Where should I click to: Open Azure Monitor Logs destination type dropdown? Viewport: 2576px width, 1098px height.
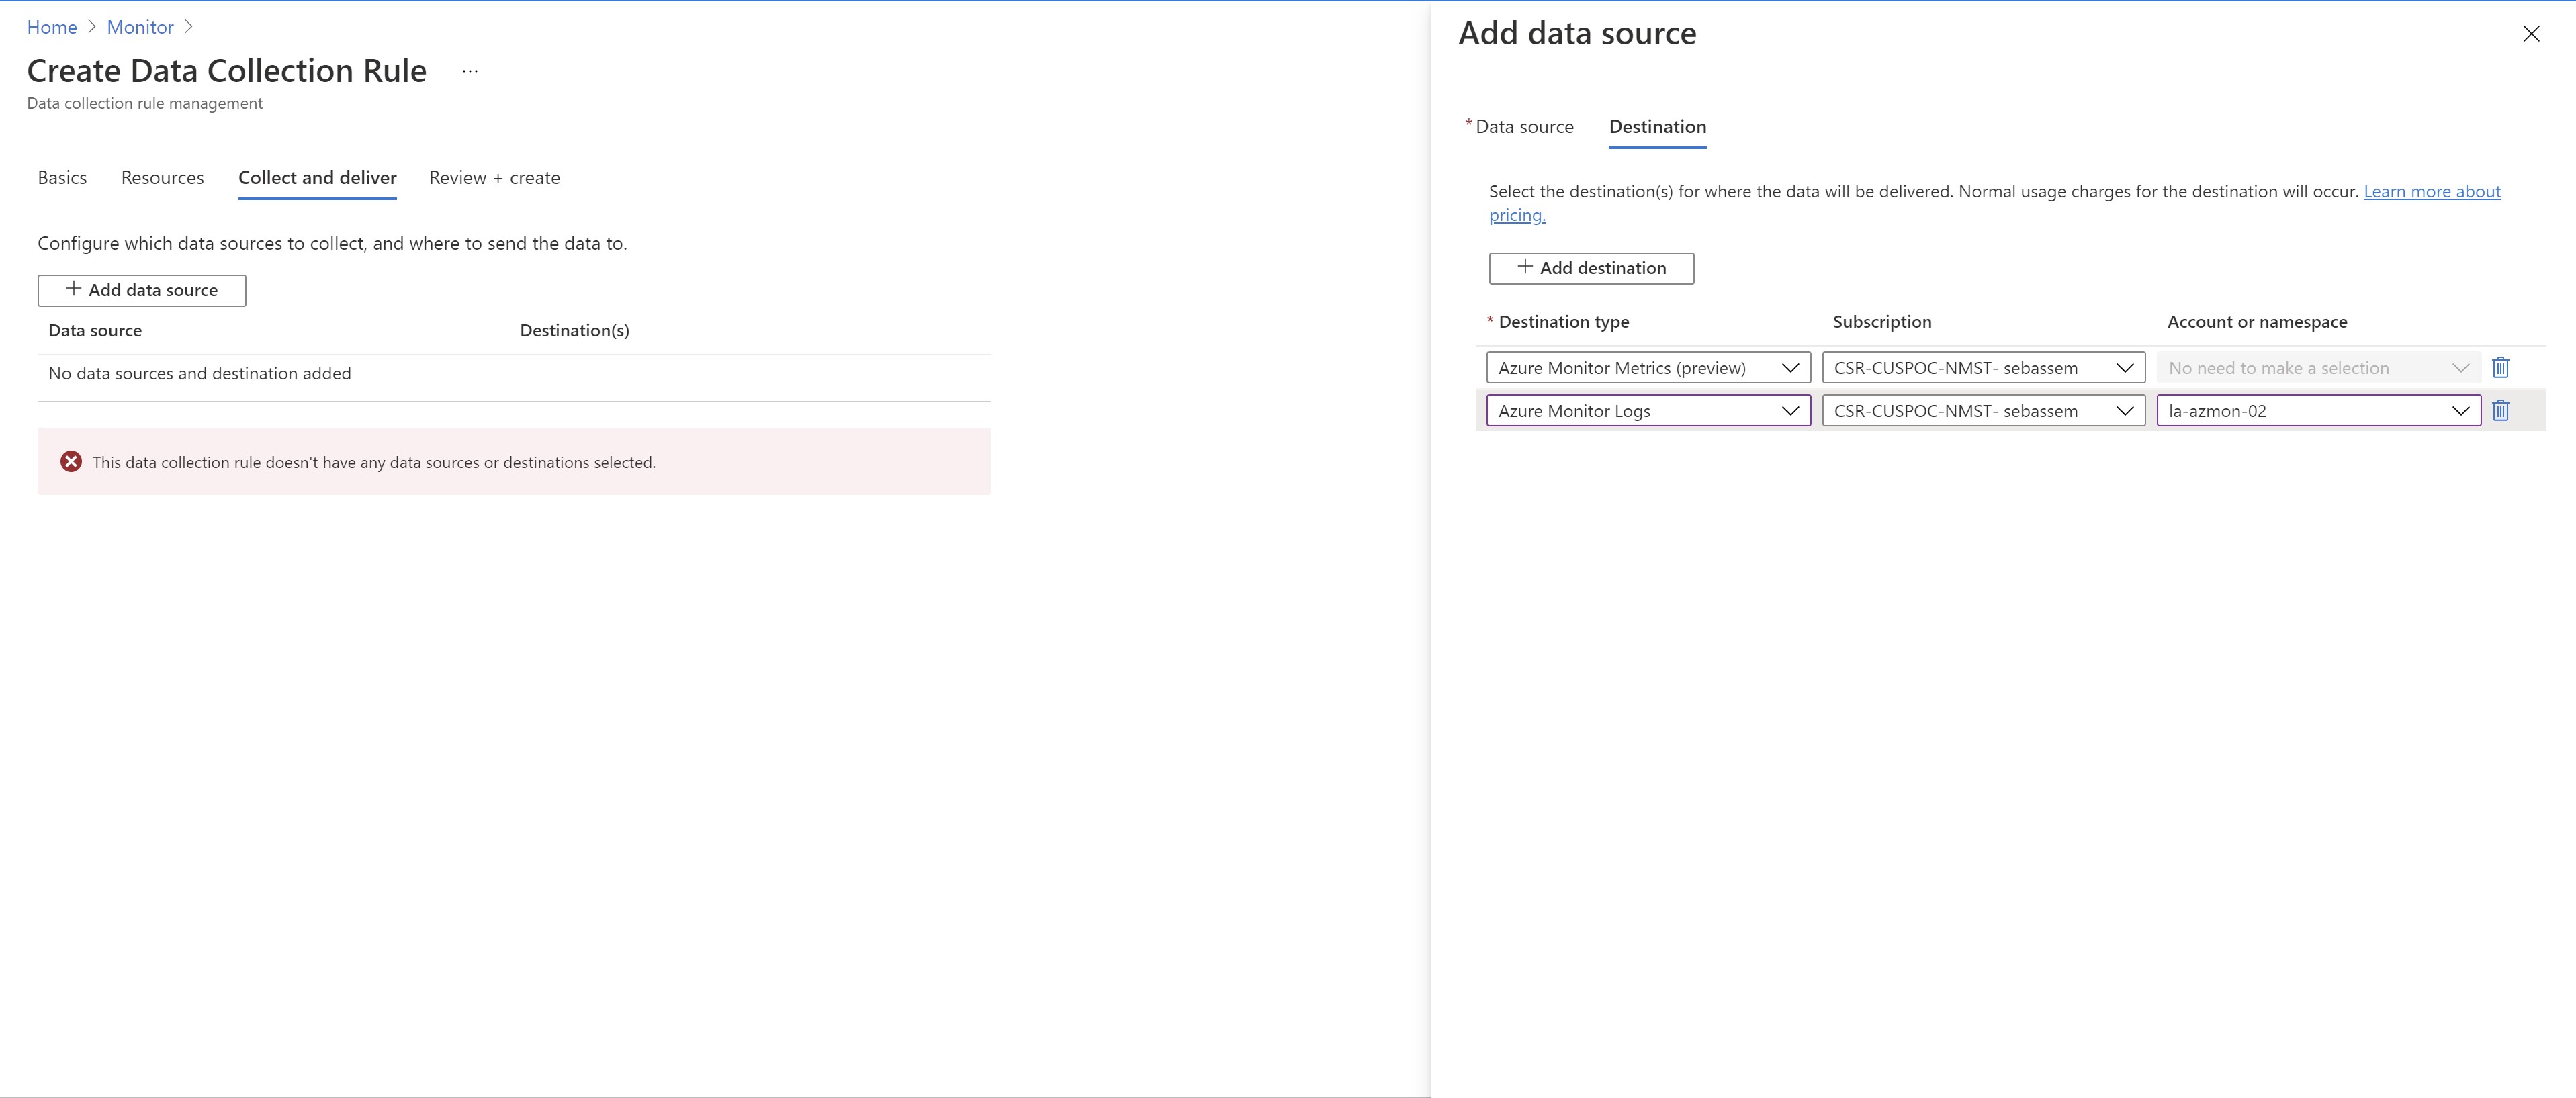1648,411
